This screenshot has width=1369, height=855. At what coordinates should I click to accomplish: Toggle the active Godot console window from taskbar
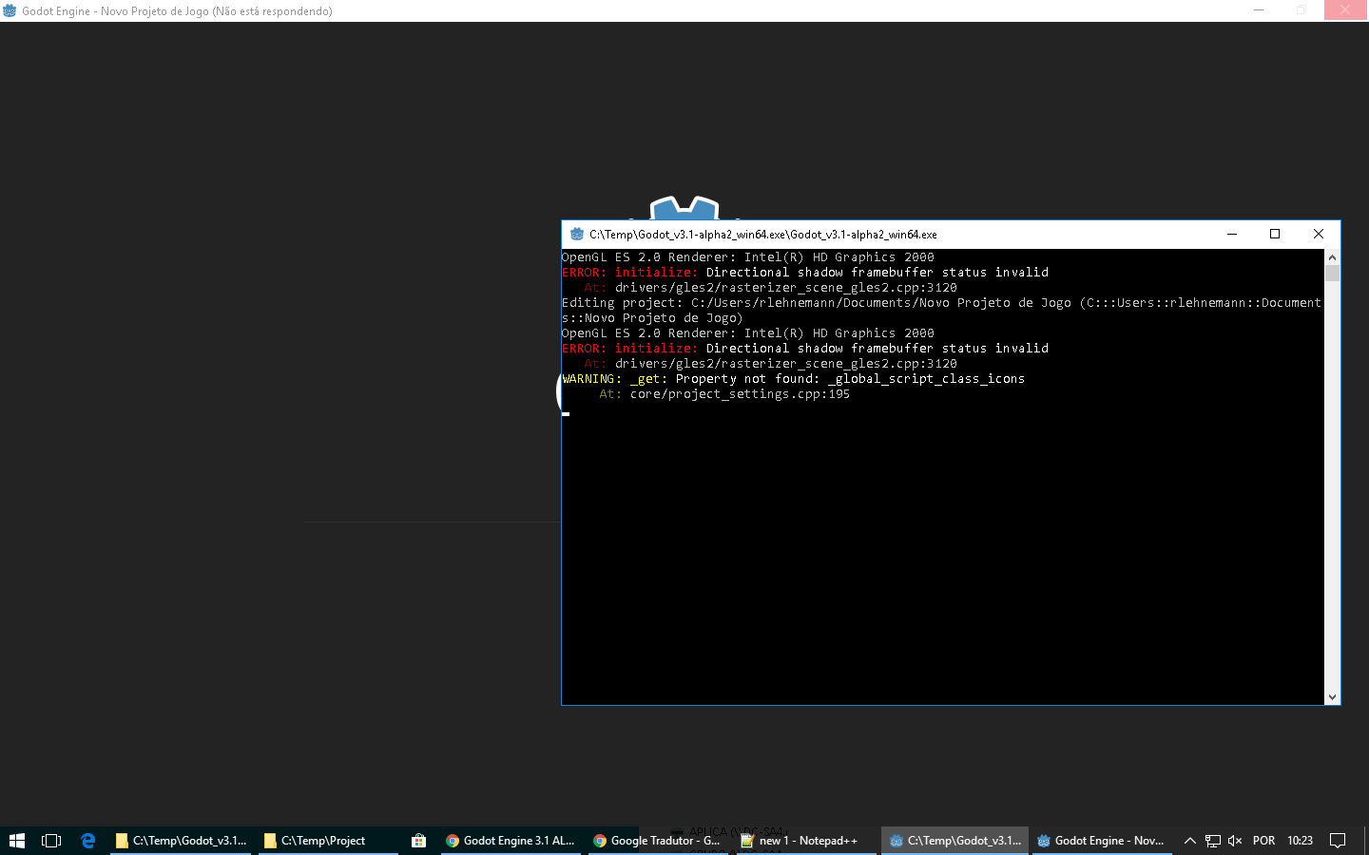tap(954, 840)
